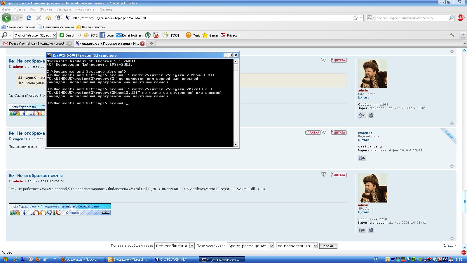This screenshot has width=467, height=263.
Task: Open the 'Время размещения' sort dropdown
Action: 250,246
